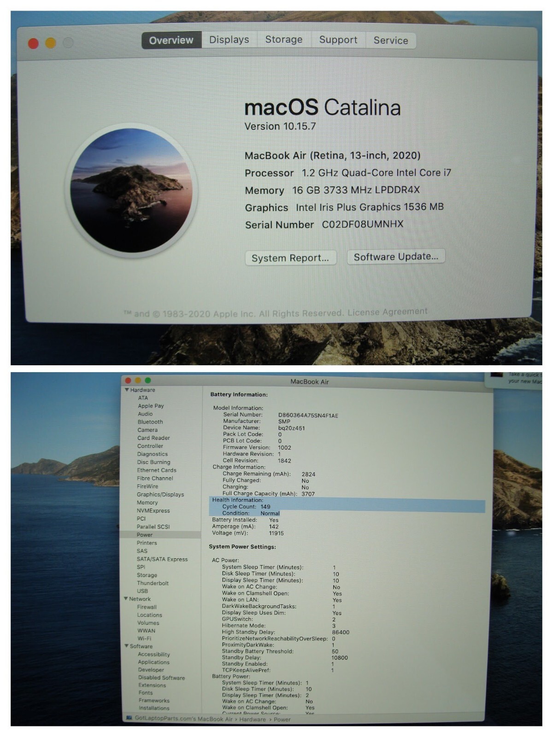
Task: Select the highlighted Power item
Action: pos(160,535)
